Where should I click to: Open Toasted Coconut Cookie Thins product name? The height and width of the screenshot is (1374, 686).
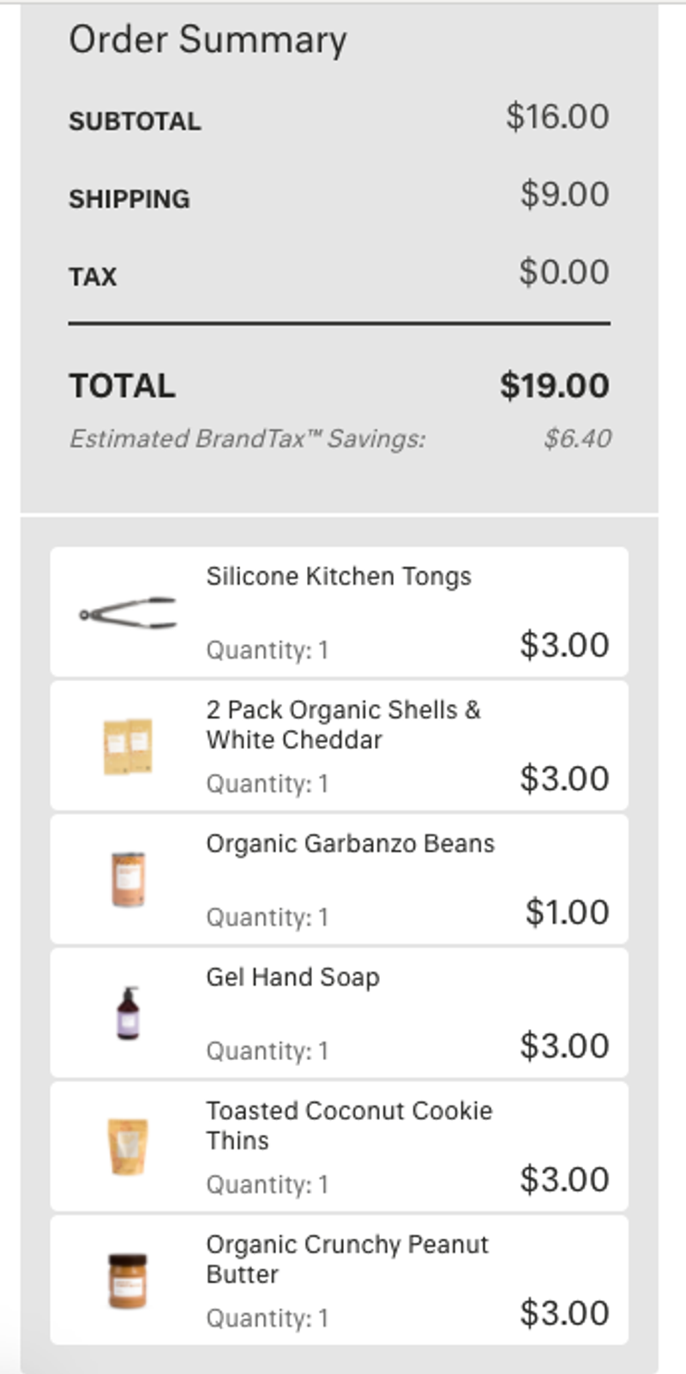pos(349,1125)
